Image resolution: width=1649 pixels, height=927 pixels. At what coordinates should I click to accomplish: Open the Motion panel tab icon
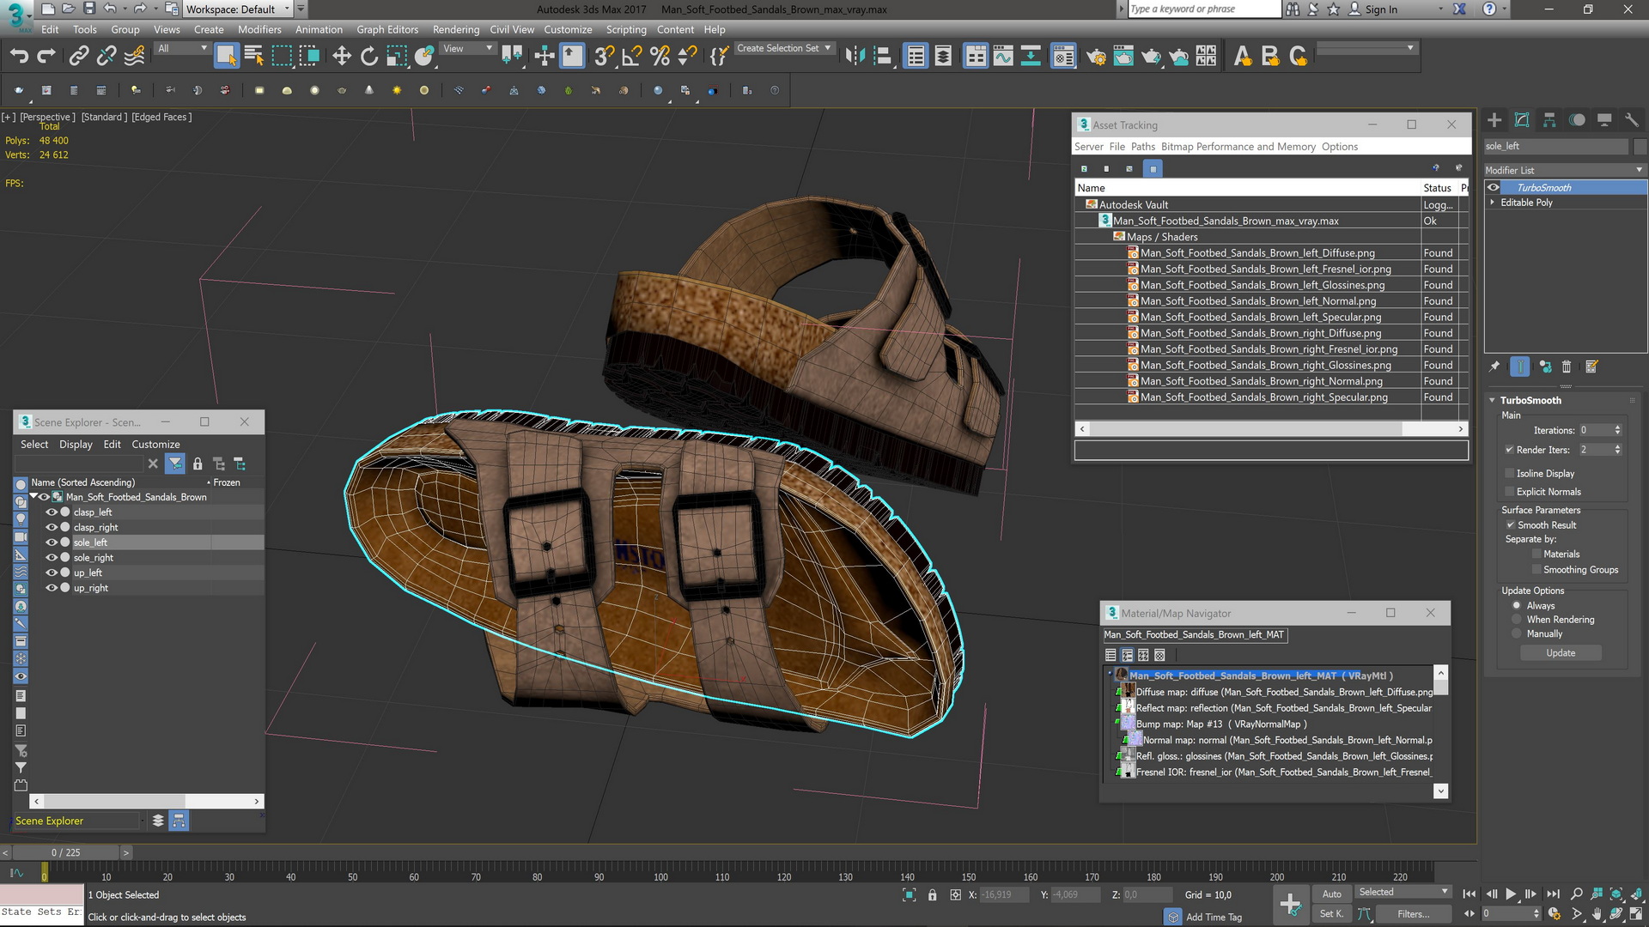tap(1577, 120)
